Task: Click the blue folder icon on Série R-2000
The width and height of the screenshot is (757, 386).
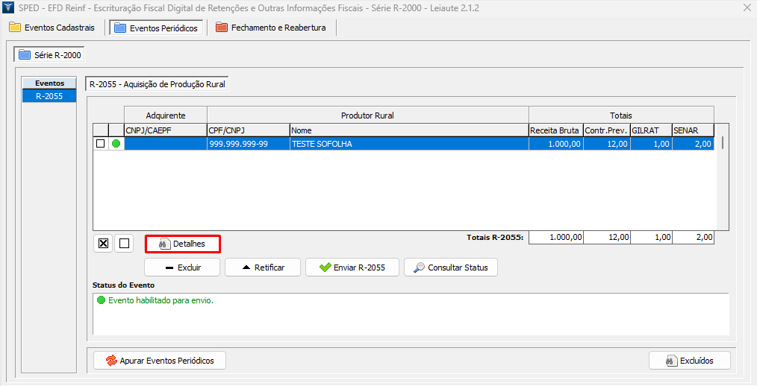Action: [25, 55]
